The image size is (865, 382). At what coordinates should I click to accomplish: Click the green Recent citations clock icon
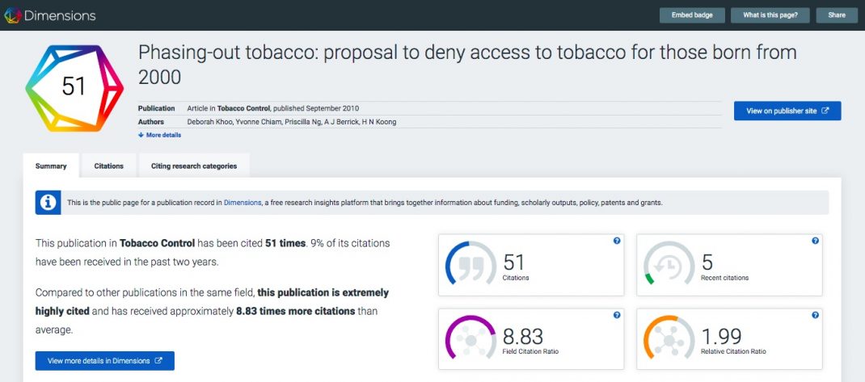669,265
